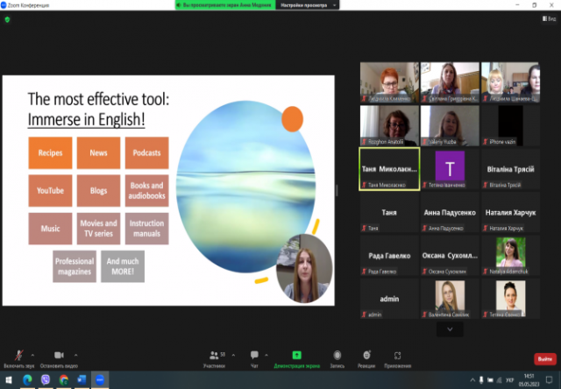Image resolution: width=561 pixels, height=389 pixels.
Task: Click muted mic icon on Таня Миколаєнко tile
Action: point(364,185)
